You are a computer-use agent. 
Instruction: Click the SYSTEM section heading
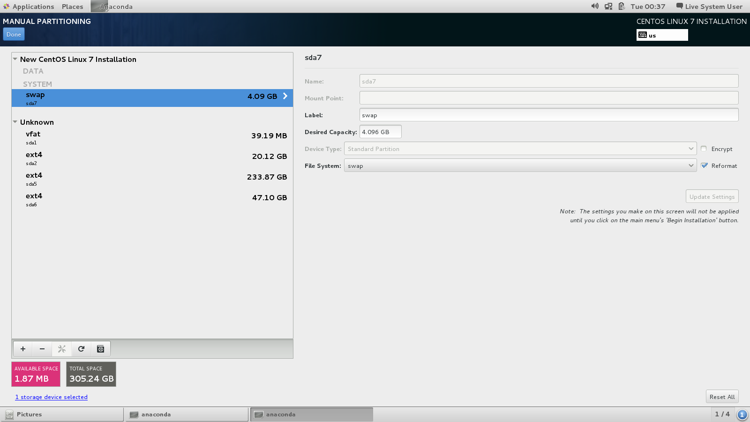click(x=37, y=84)
